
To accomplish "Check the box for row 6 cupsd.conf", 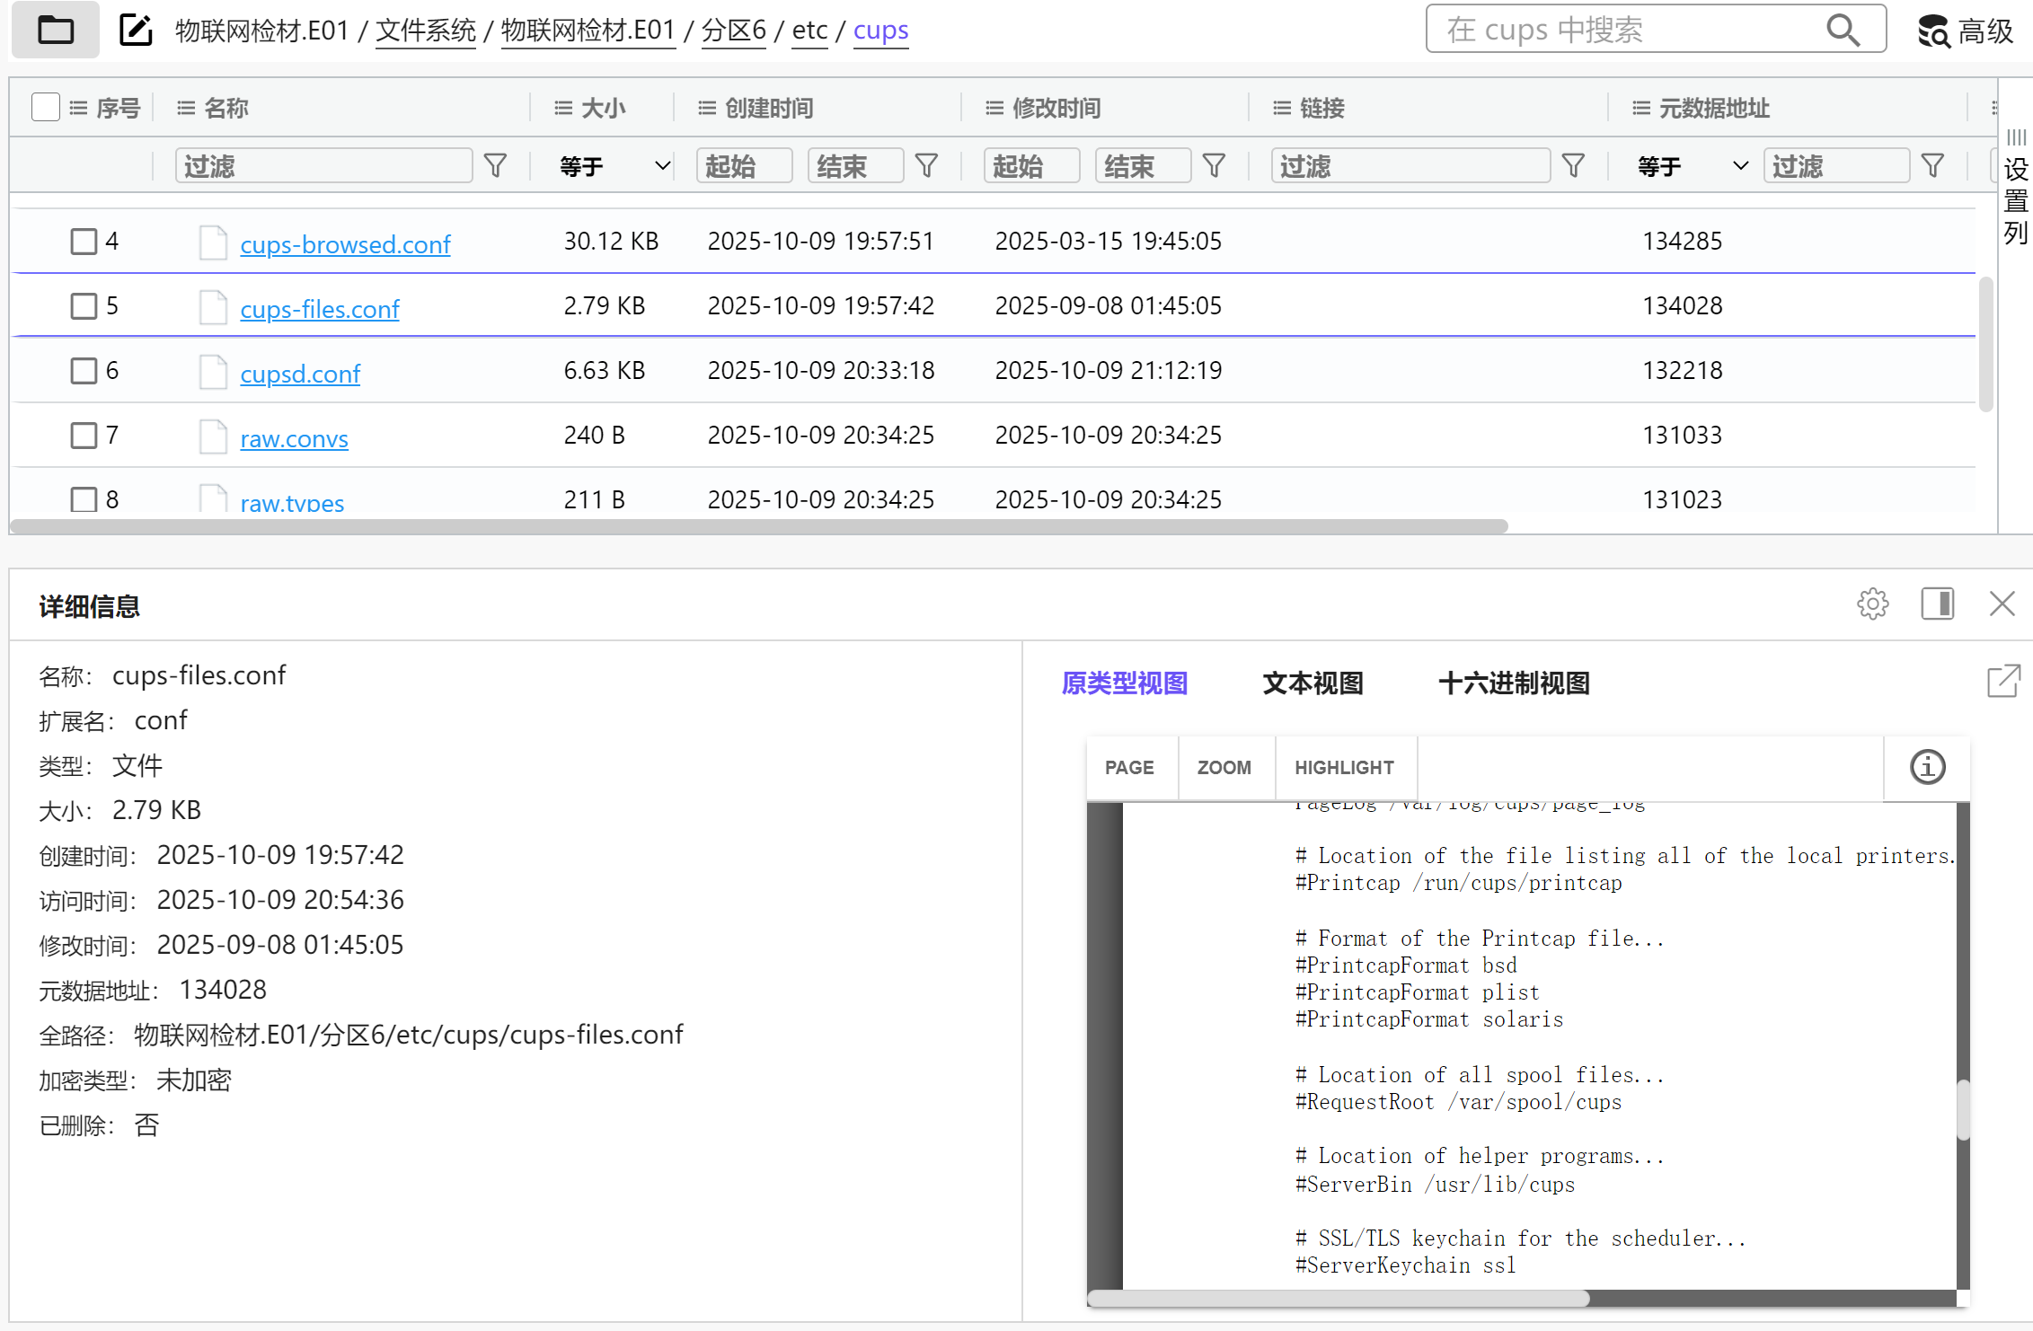I will point(84,371).
